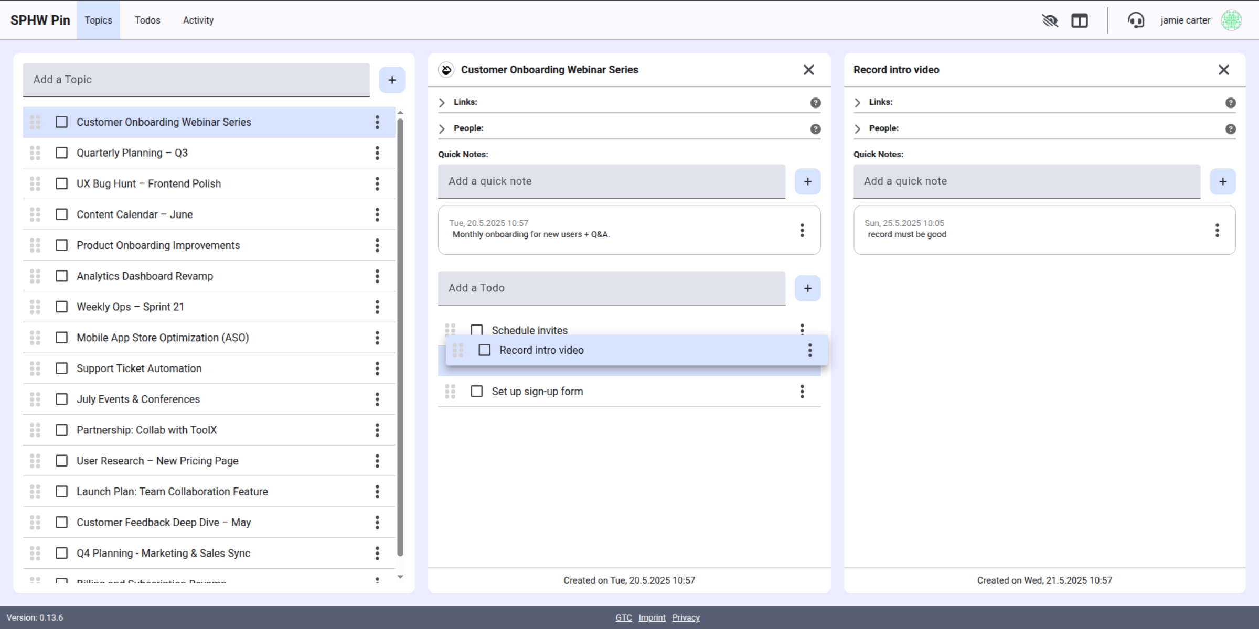The image size is (1259, 629).
Task: Open the Imprint footer link
Action: point(652,617)
